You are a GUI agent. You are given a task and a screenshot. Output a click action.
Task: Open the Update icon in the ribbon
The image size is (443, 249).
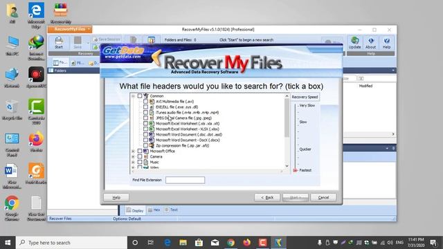click(354, 43)
